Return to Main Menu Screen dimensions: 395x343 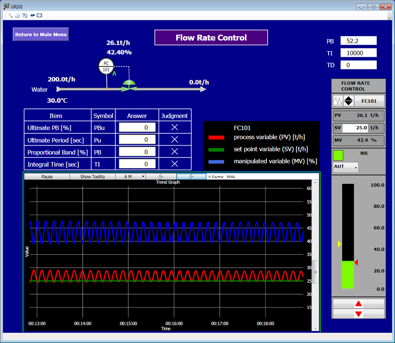(41, 34)
